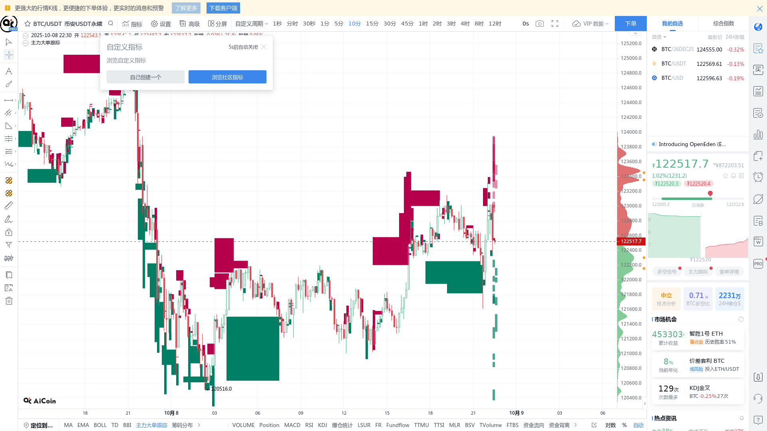The height and width of the screenshot is (431, 767).
Task: Select the brush drawing tool
Action: pos(8,84)
